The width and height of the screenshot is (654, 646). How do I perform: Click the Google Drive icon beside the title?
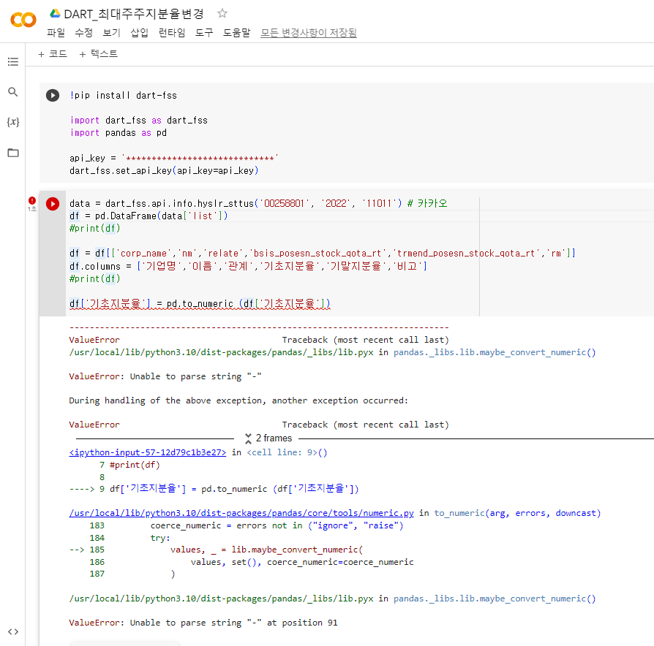click(x=55, y=13)
